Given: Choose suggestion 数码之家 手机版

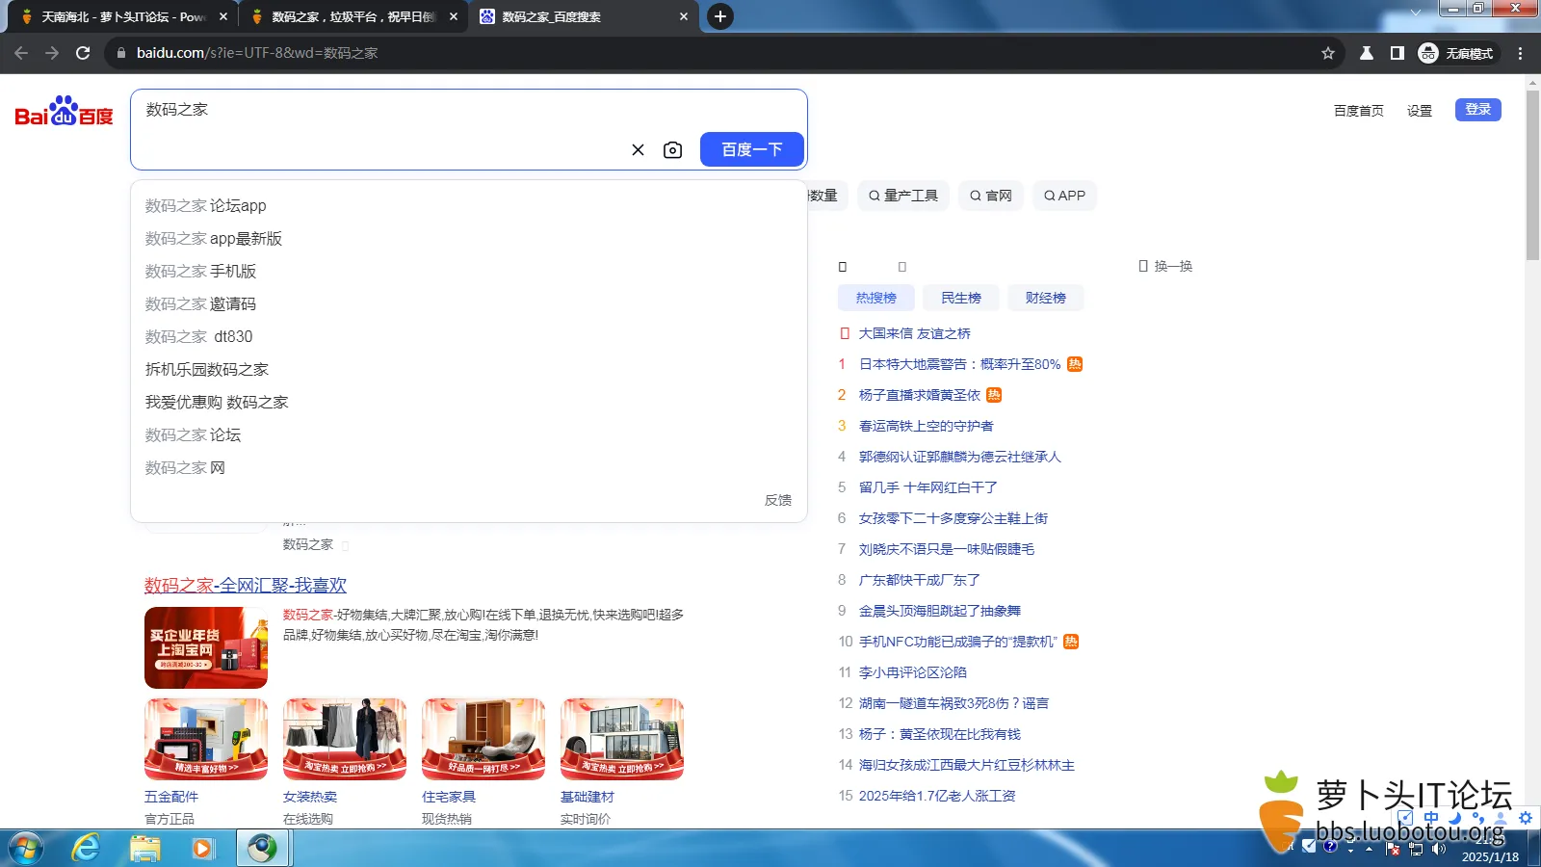Looking at the screenshot, I should coord(468,271).
